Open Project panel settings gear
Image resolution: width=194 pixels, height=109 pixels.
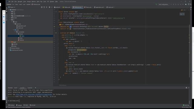coord(49,7)
